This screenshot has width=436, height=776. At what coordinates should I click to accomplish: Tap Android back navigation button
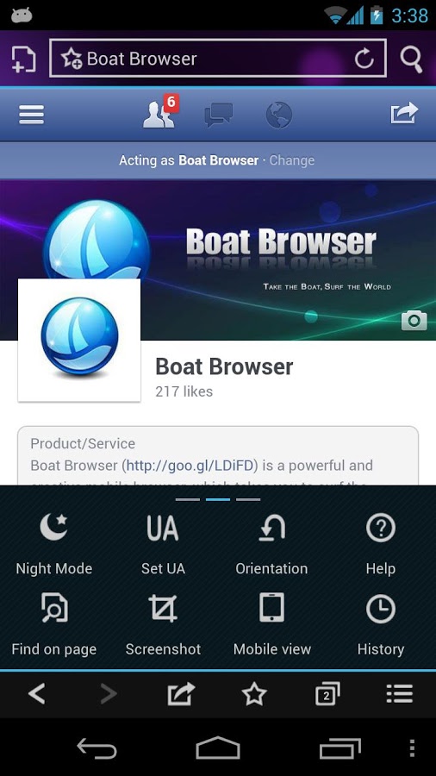(x=97, y=748)
